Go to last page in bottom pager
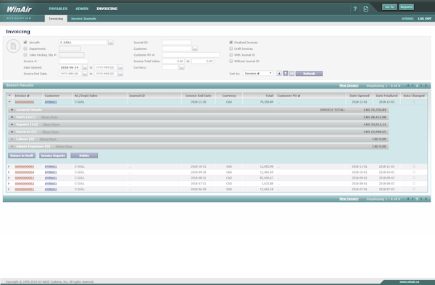435x285 pixels. (426, 199)
